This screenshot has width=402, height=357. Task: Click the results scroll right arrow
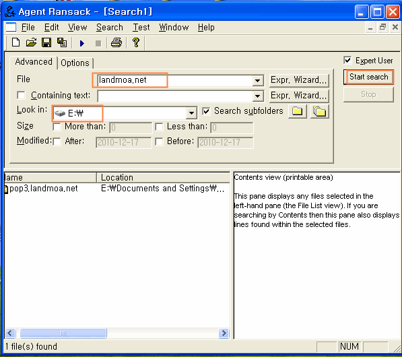224,333
